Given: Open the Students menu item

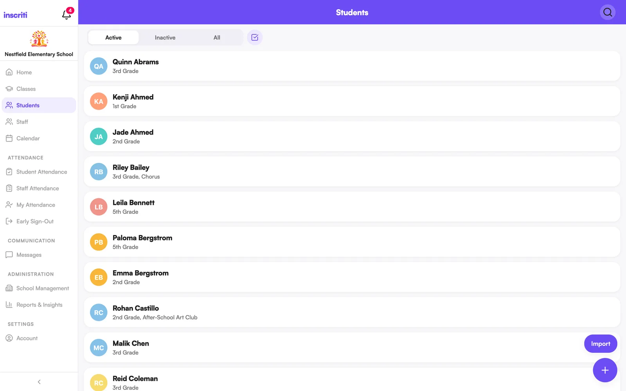Looking at the screenshot, I should click(39, 105).
